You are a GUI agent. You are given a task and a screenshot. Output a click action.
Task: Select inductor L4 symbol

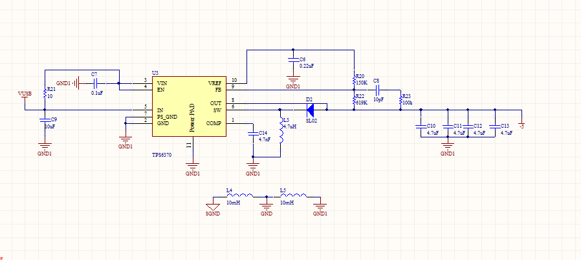tap(240, 195)
